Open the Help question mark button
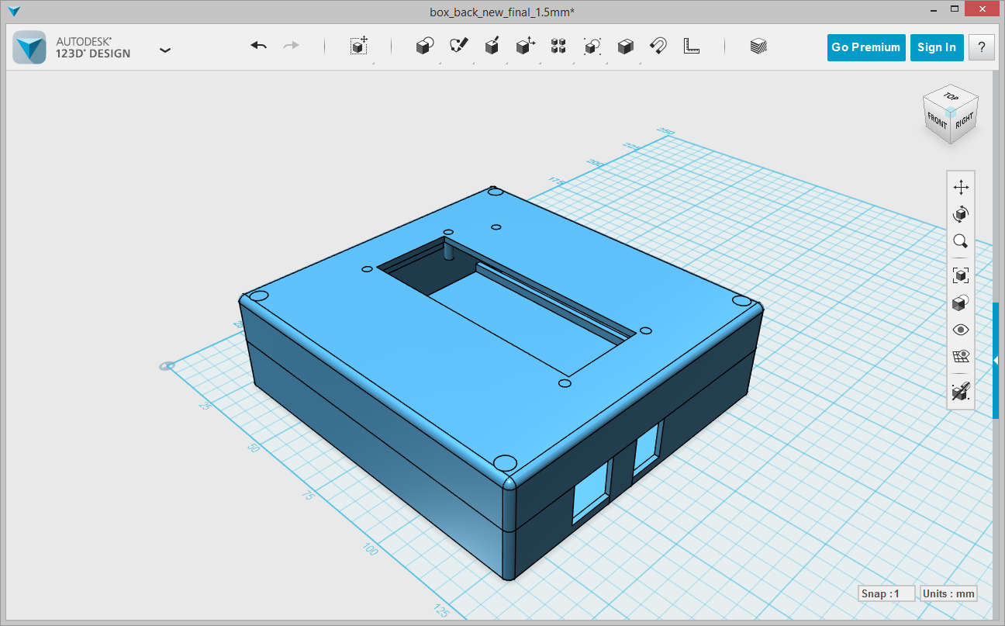Image resolution: width=1005 pixels, height=626 pixels. click(982, 47)
